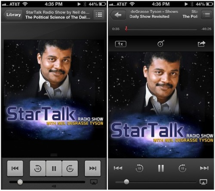The height and width of the screenshot is (191, 215).
Task: Click the red playhead on progress scrubber
Action: pyautogui.click(x=126, y=29)
